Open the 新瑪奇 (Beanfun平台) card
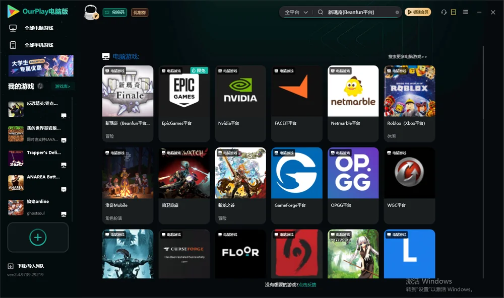 tap(128, 103)
